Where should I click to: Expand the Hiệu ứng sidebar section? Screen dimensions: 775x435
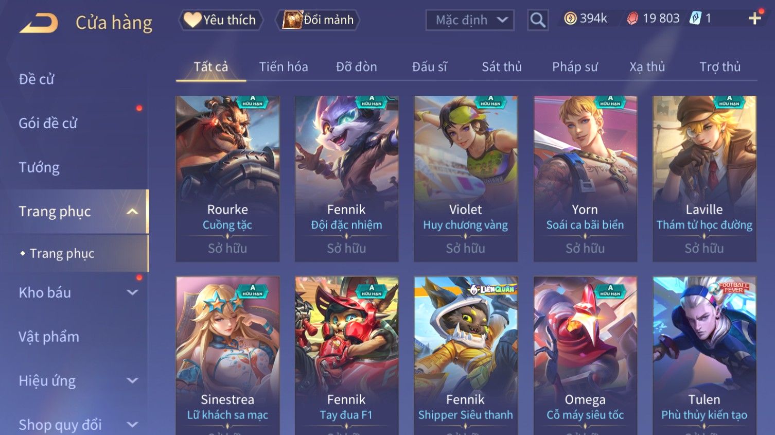[132, 380]
